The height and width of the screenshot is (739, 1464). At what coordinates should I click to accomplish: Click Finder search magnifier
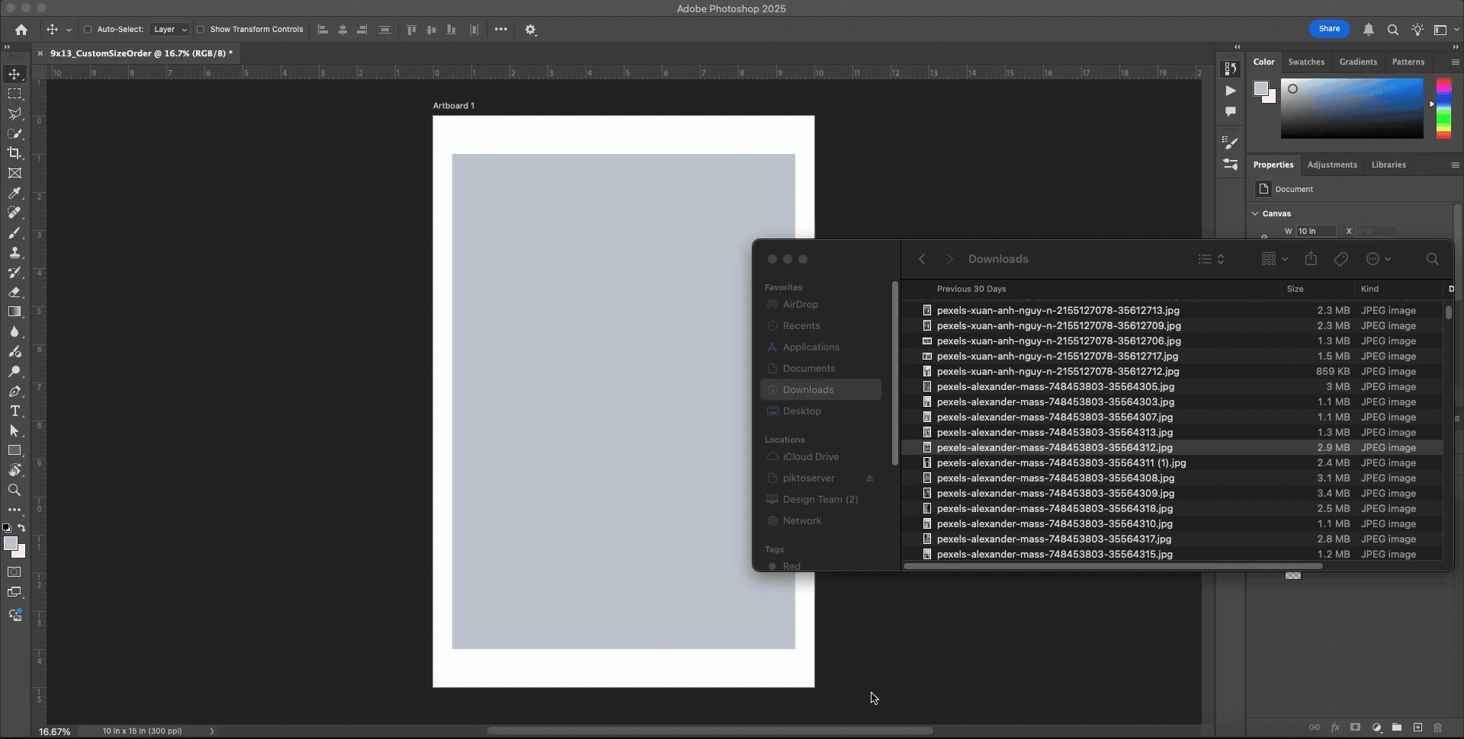(x=1433, y=259)
